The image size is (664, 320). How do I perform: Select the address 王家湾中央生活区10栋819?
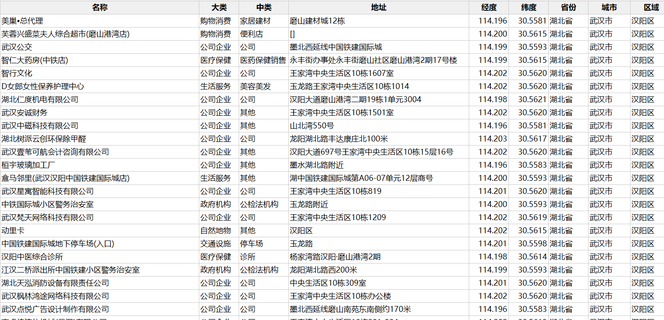click(379, 191)
